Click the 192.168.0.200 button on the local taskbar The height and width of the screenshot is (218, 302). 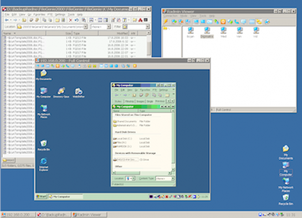coord(18,215)
